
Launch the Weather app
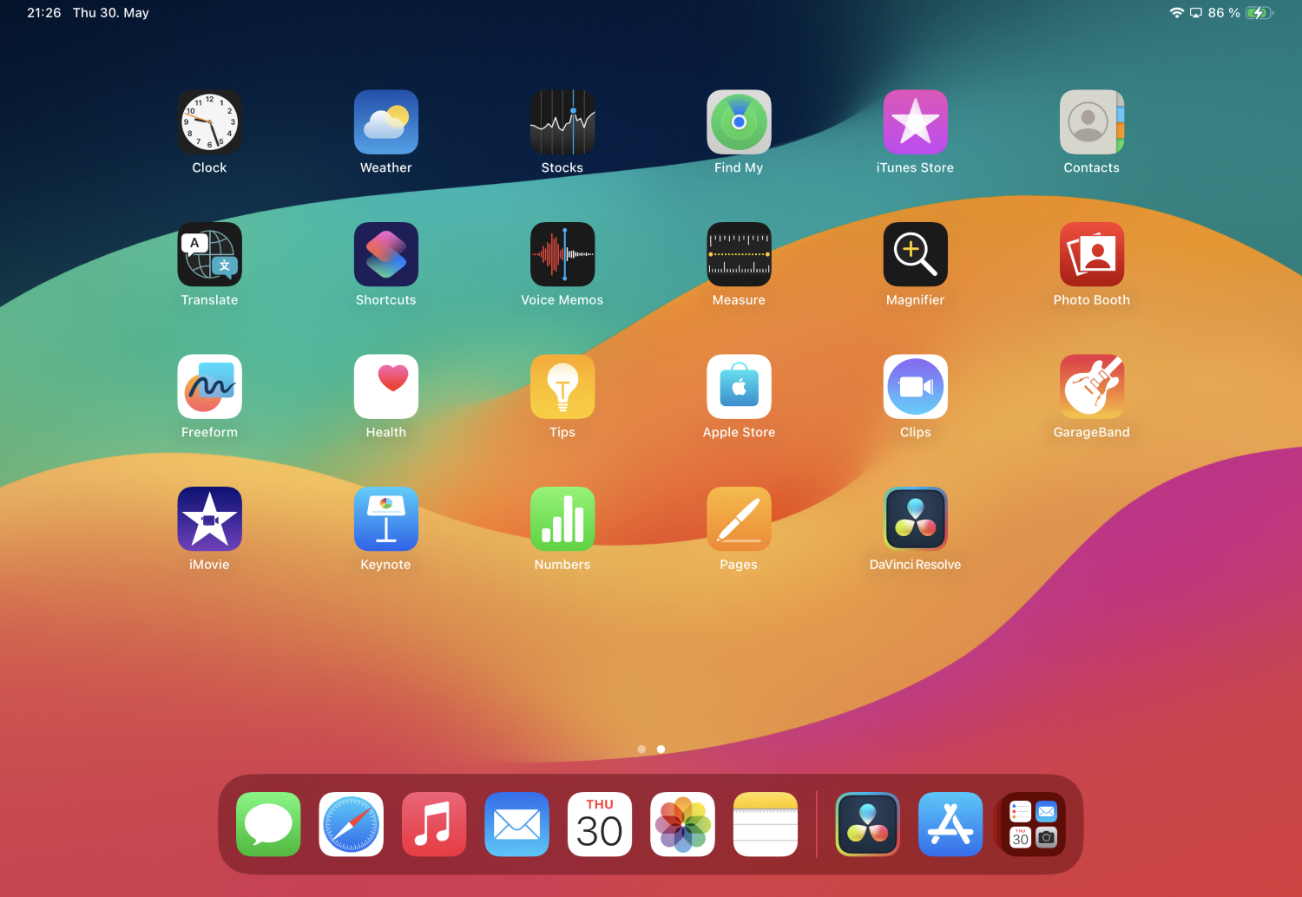coord(386,122)
